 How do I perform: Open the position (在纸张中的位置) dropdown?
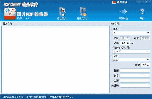(131, 51)
